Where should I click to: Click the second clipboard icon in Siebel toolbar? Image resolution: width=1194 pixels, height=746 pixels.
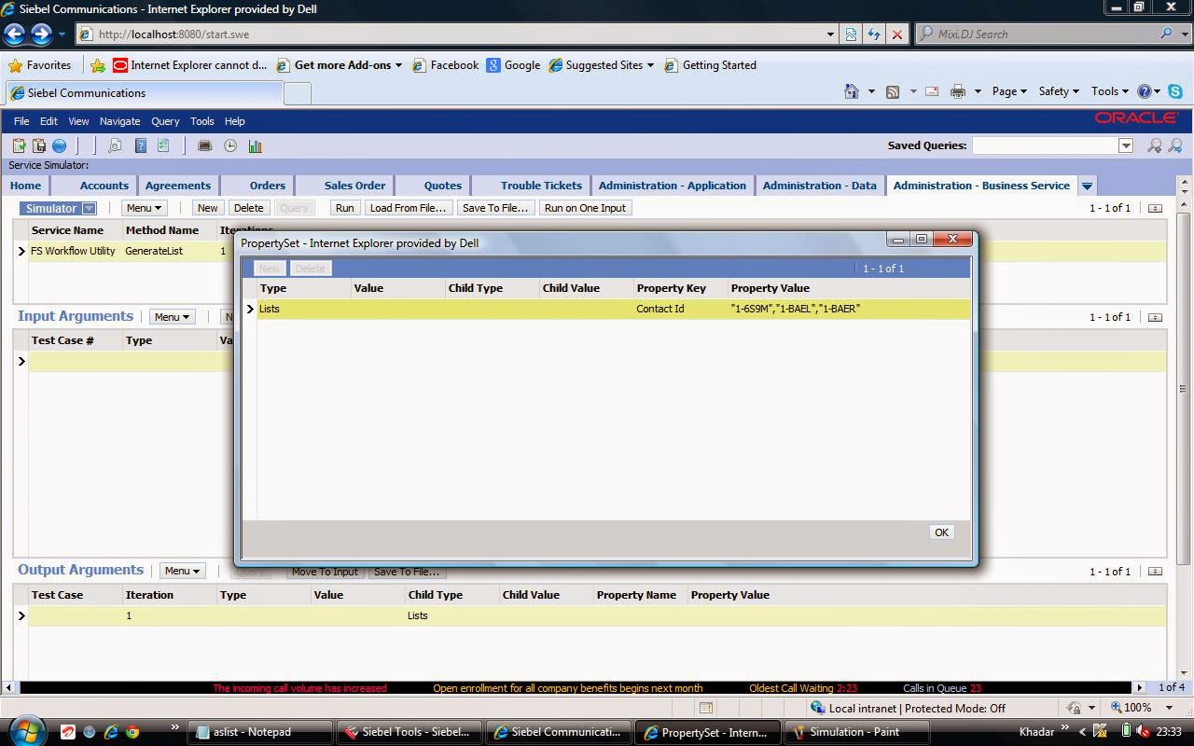[x=39, y=145]
